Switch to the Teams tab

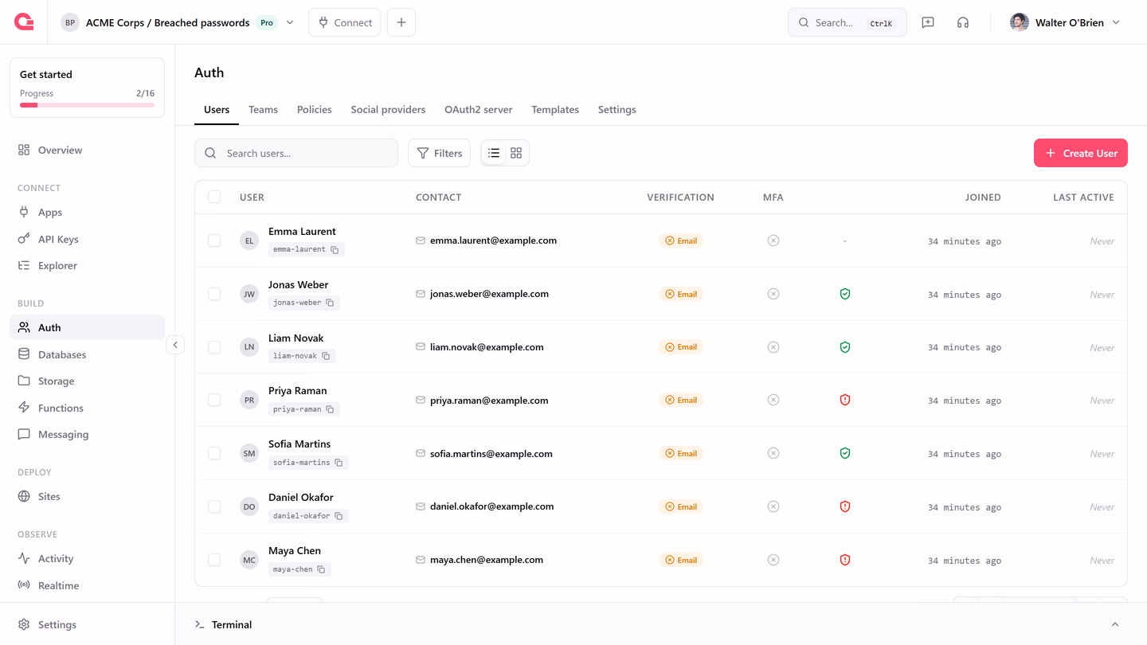click(263, 110)
